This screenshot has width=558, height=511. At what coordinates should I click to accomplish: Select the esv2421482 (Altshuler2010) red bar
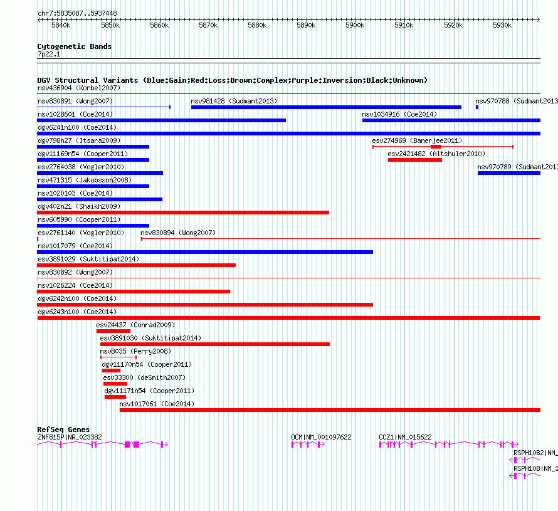pyautogui.click(x=415, y=160)
